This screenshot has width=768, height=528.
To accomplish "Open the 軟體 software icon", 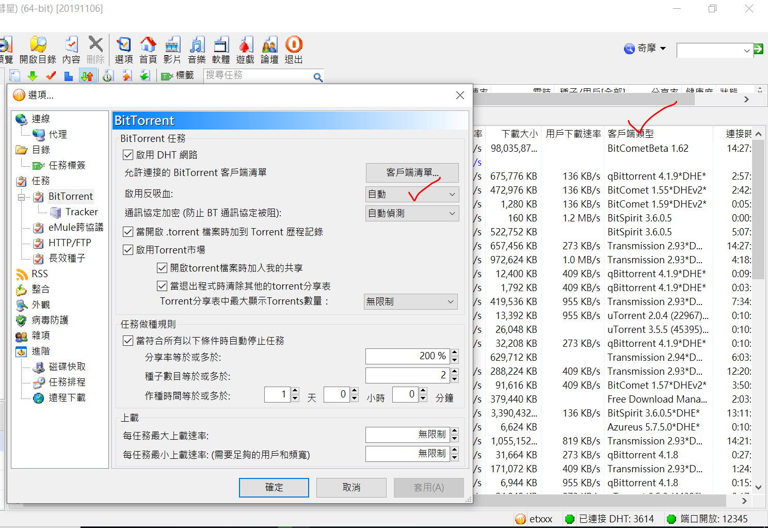I will [x=221, y=50].
